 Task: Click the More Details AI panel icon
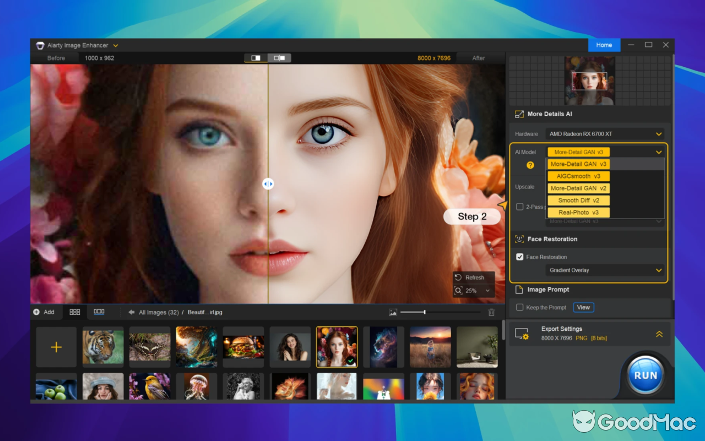click(518, 114)
